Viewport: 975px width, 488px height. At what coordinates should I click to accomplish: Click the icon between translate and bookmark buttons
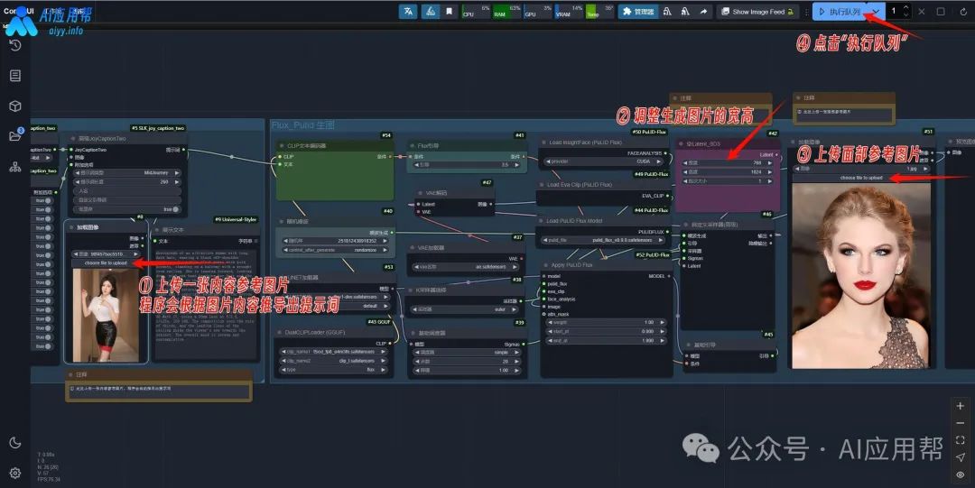point(431,11)
